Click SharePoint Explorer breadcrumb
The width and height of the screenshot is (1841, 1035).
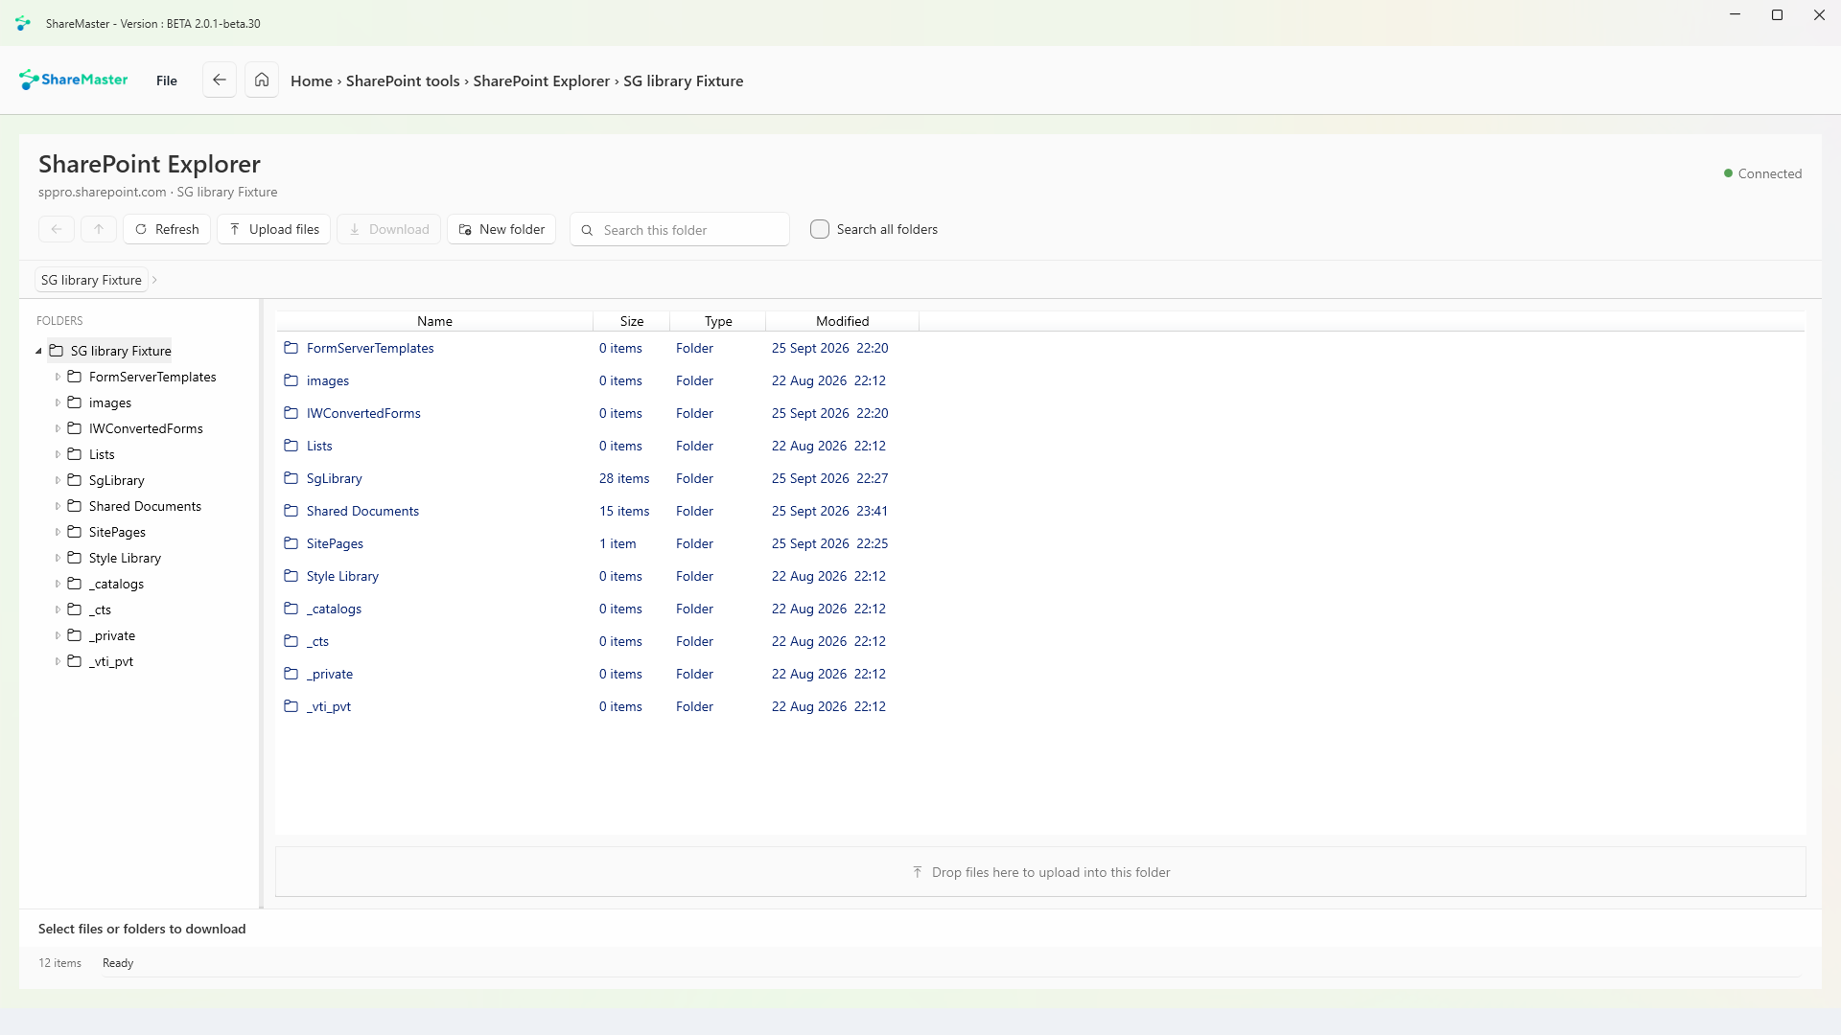tap(542, 80)
